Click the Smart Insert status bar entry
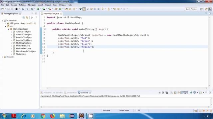 [124, 110]
